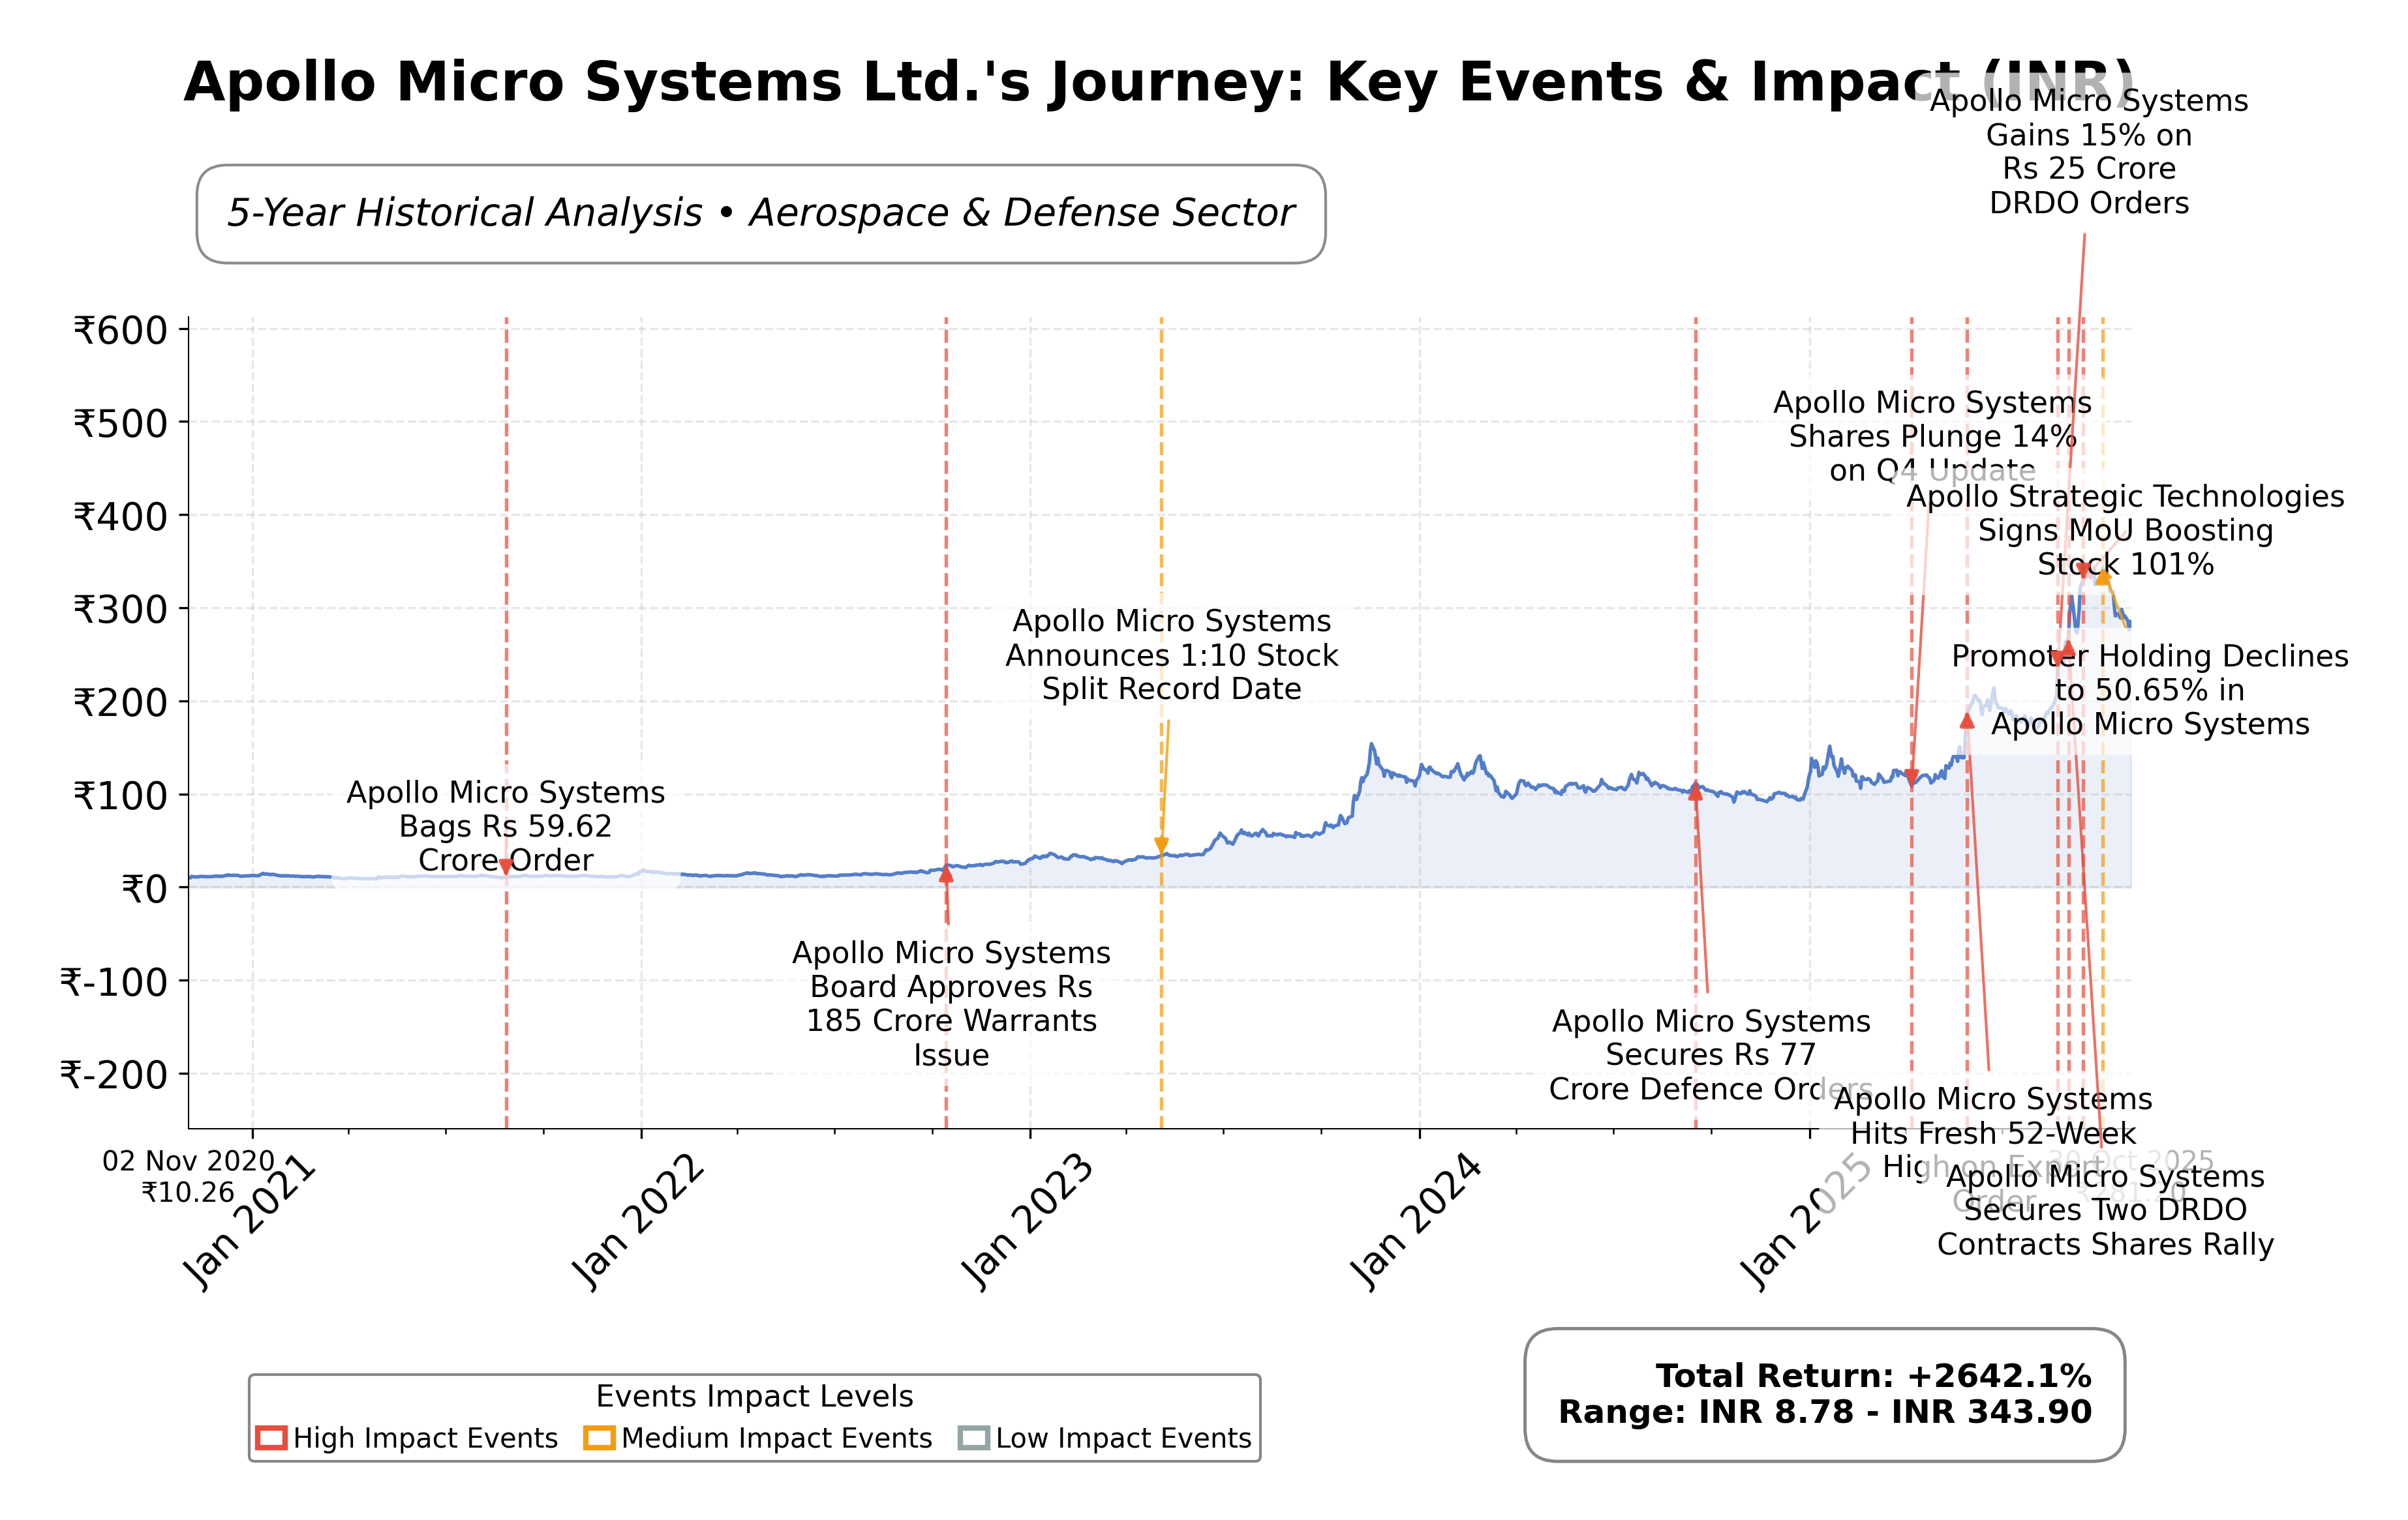Click the orange triangle marker near the ₹330 peak
The image size is (2408, 1520).
point(2103,576)
